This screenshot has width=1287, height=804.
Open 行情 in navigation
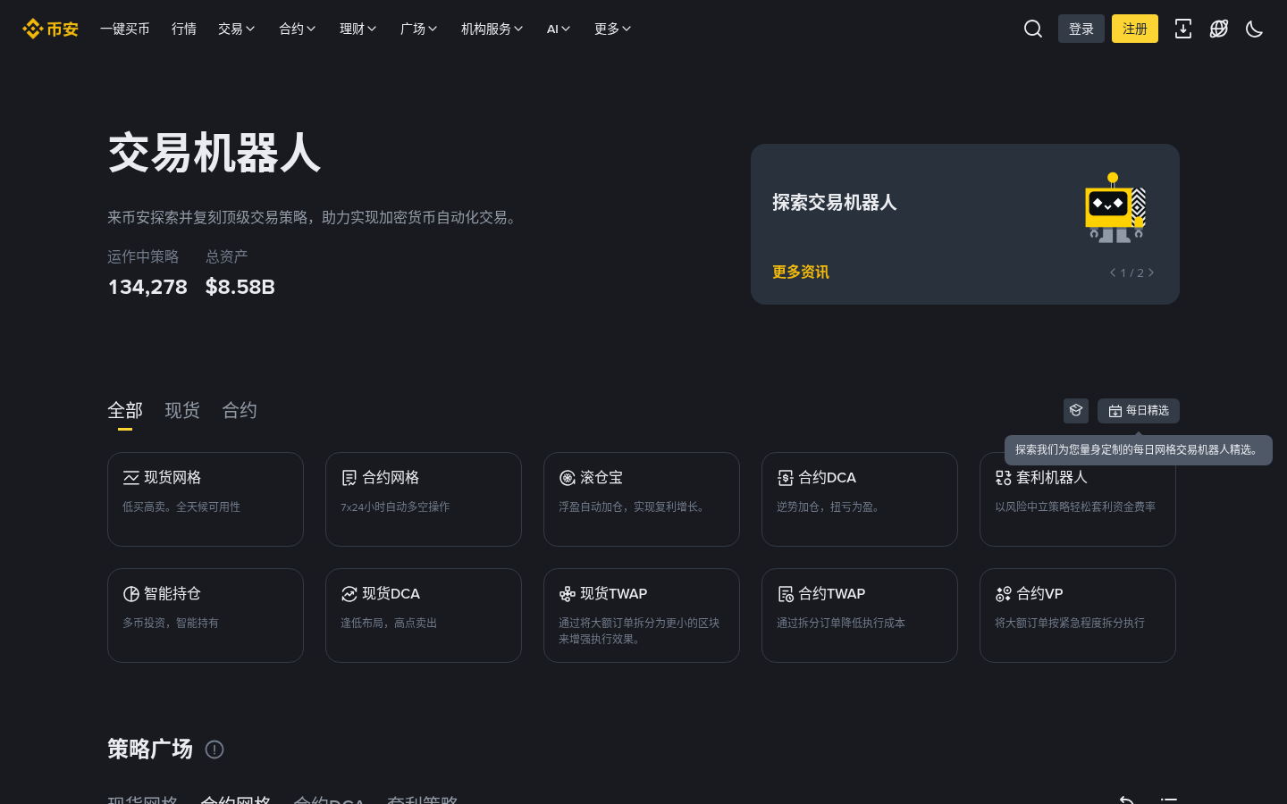pos(184,29)
